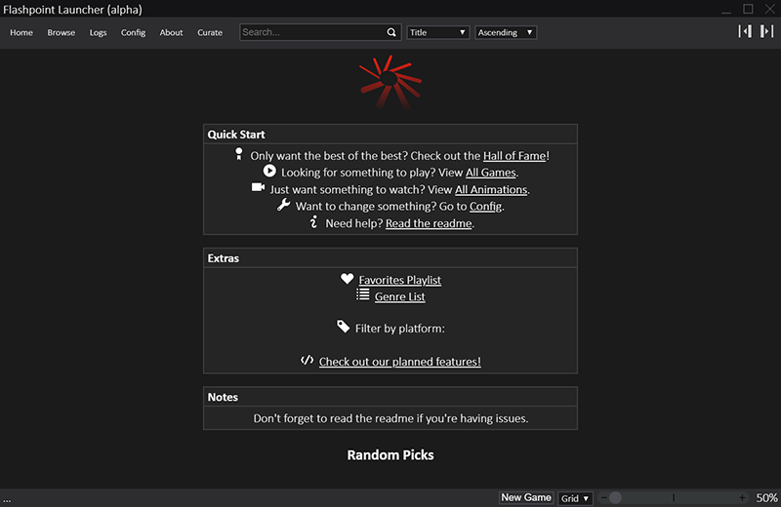This screenshot has height=507, width=781.
Task: Click the New Game button
Action: 526,497
